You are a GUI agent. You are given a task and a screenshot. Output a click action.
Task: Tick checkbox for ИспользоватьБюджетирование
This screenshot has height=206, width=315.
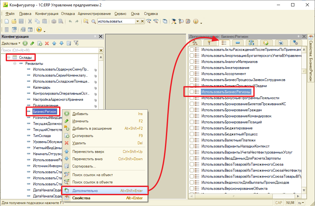pyautogui.click(x=192, y=128)
